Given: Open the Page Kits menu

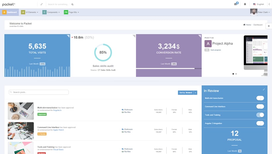Looking at the screenshot, I should pos(71,12).
